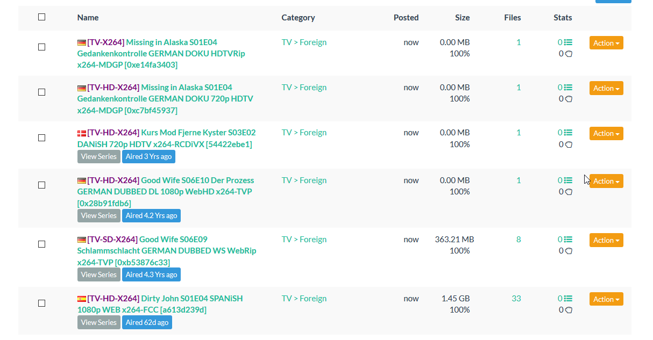Select the Kurs Mod Fjerne Kyster row checkbox

tap(42, 138)
